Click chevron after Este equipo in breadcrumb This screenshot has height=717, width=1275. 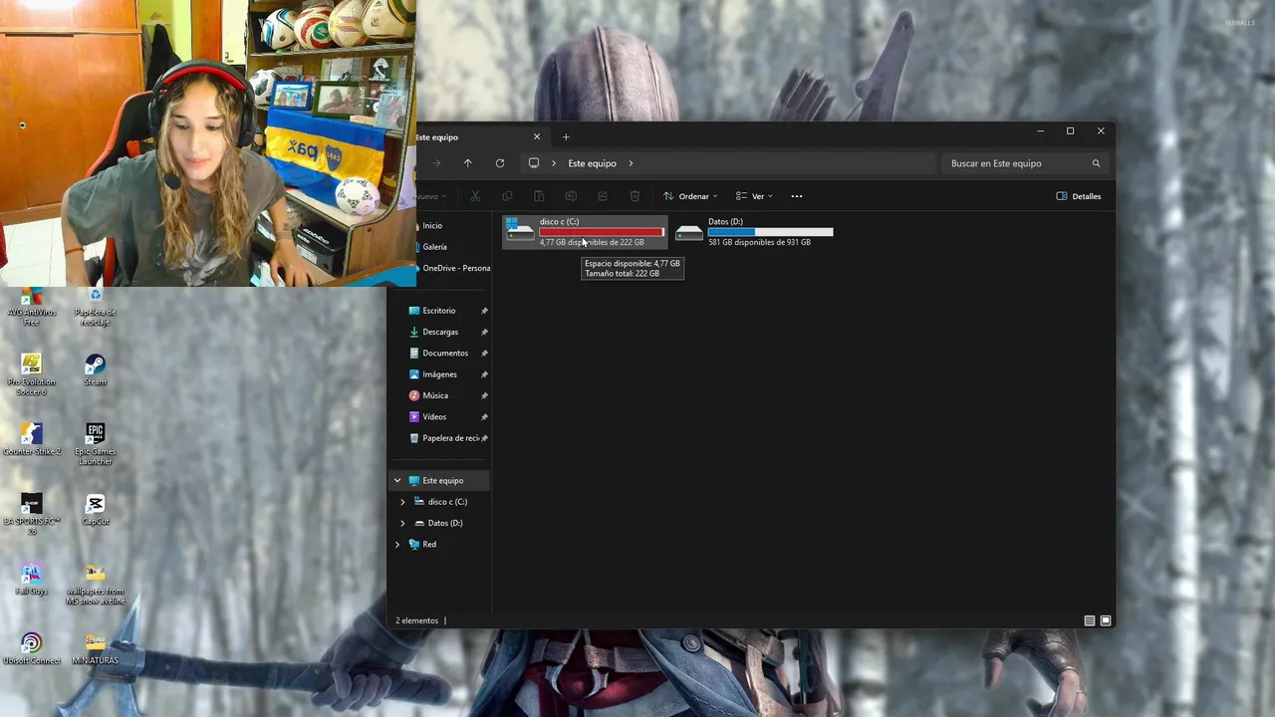tap(631, 163)
